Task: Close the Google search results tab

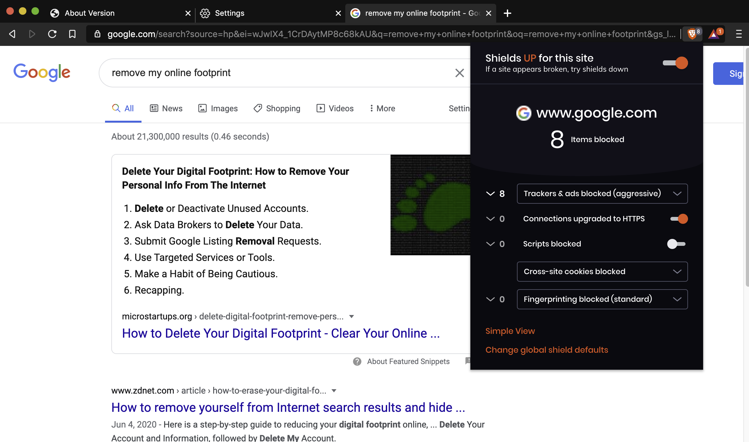Action: (x=489, y=13)
